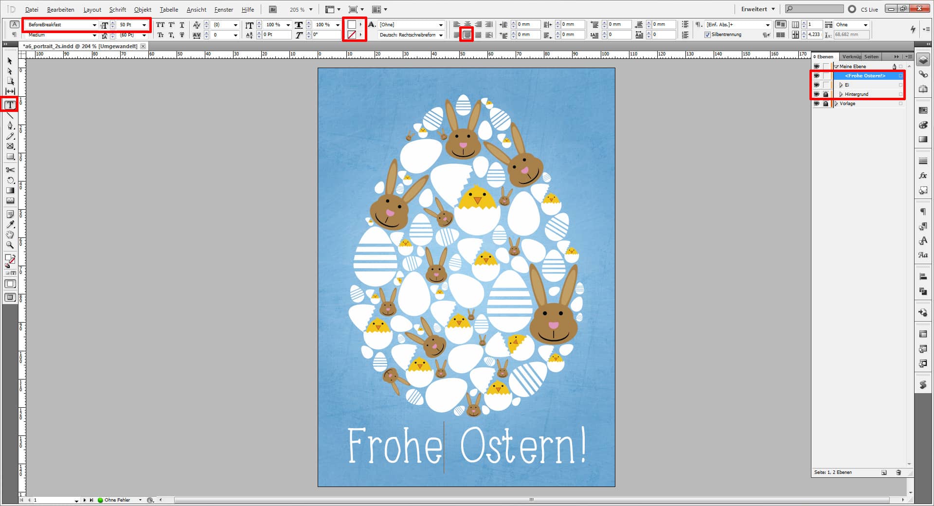Open the Schrift menu
934x506 pixels.
click(117, 9)
